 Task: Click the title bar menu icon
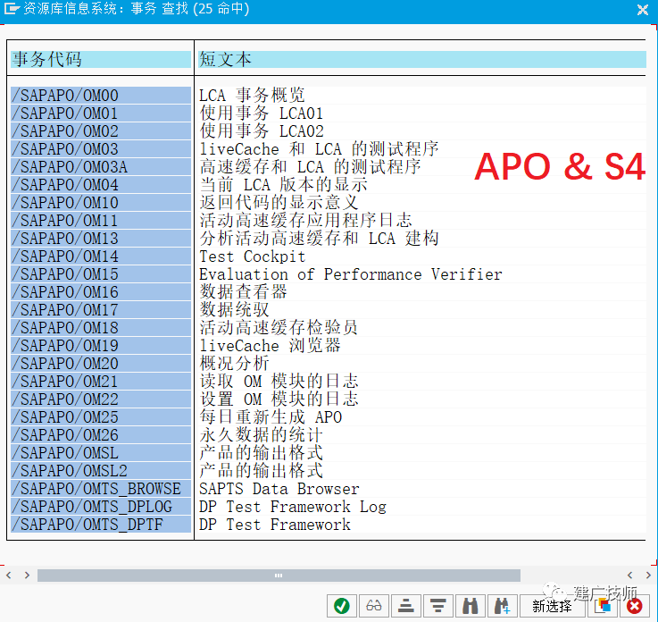click(12, 8)
